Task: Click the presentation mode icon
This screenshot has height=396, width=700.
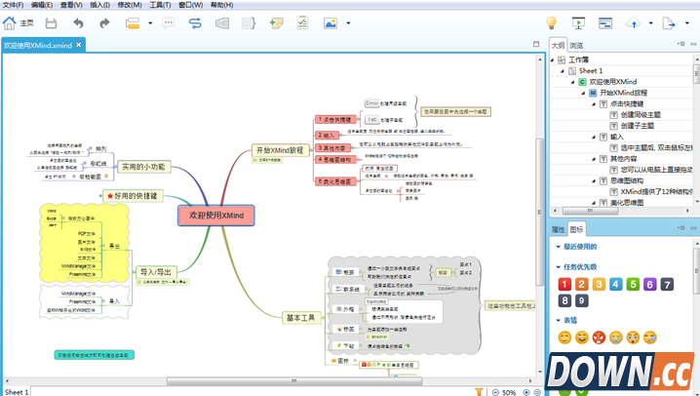Action: pos(578,21)
